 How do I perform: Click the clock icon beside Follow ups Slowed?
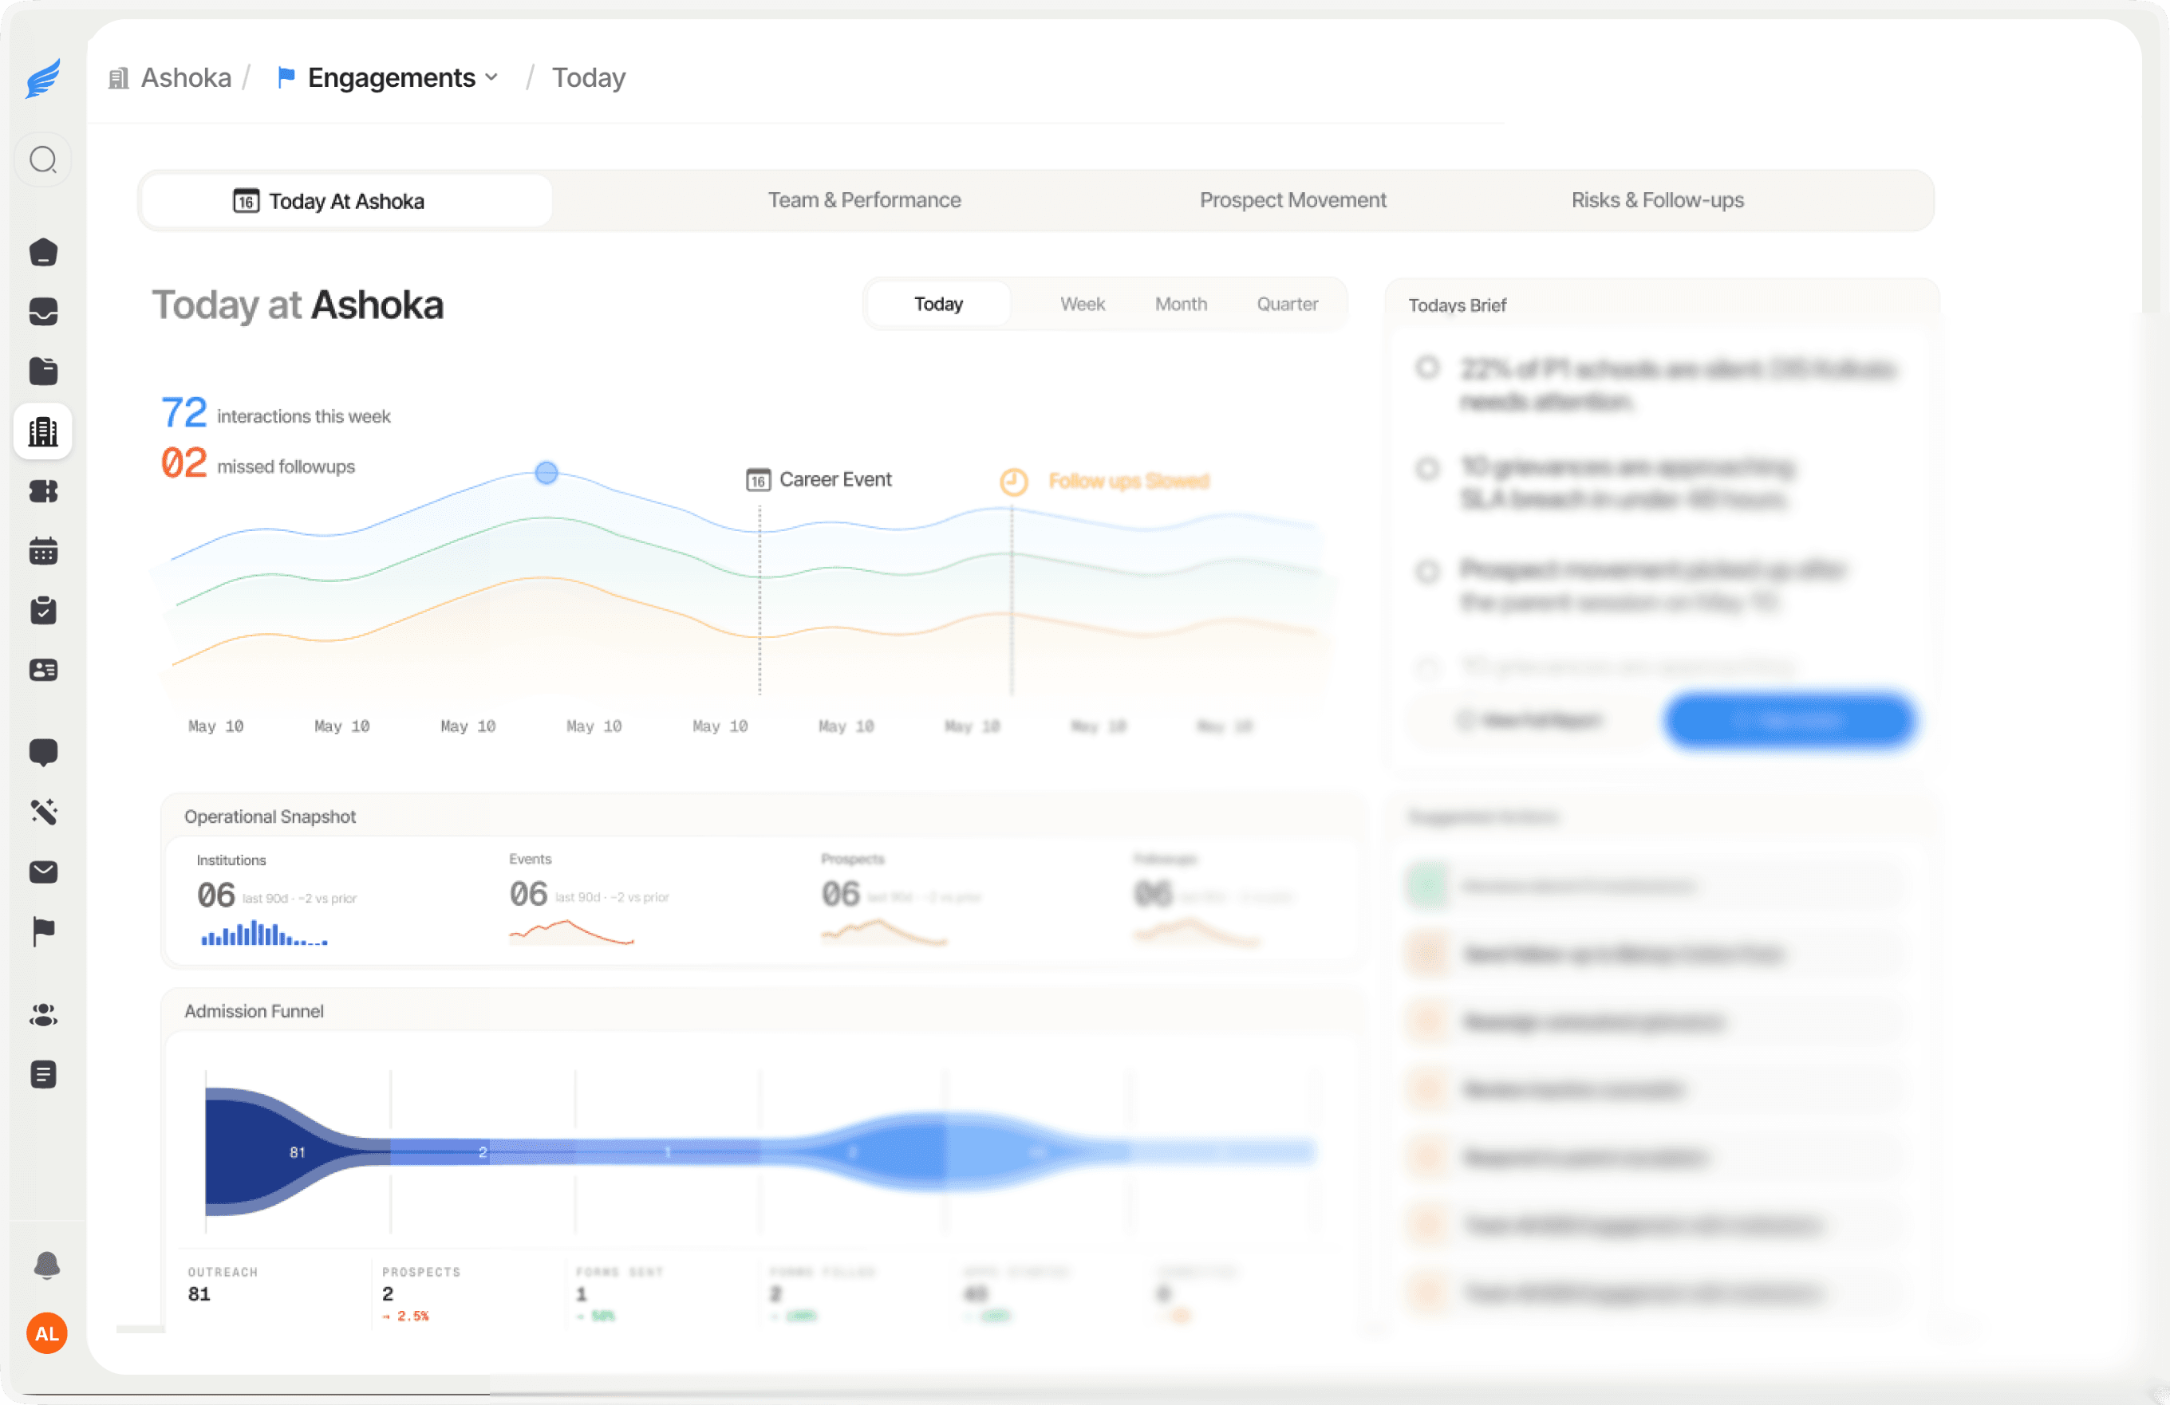pyautogui.click(x=1014, y=481)
